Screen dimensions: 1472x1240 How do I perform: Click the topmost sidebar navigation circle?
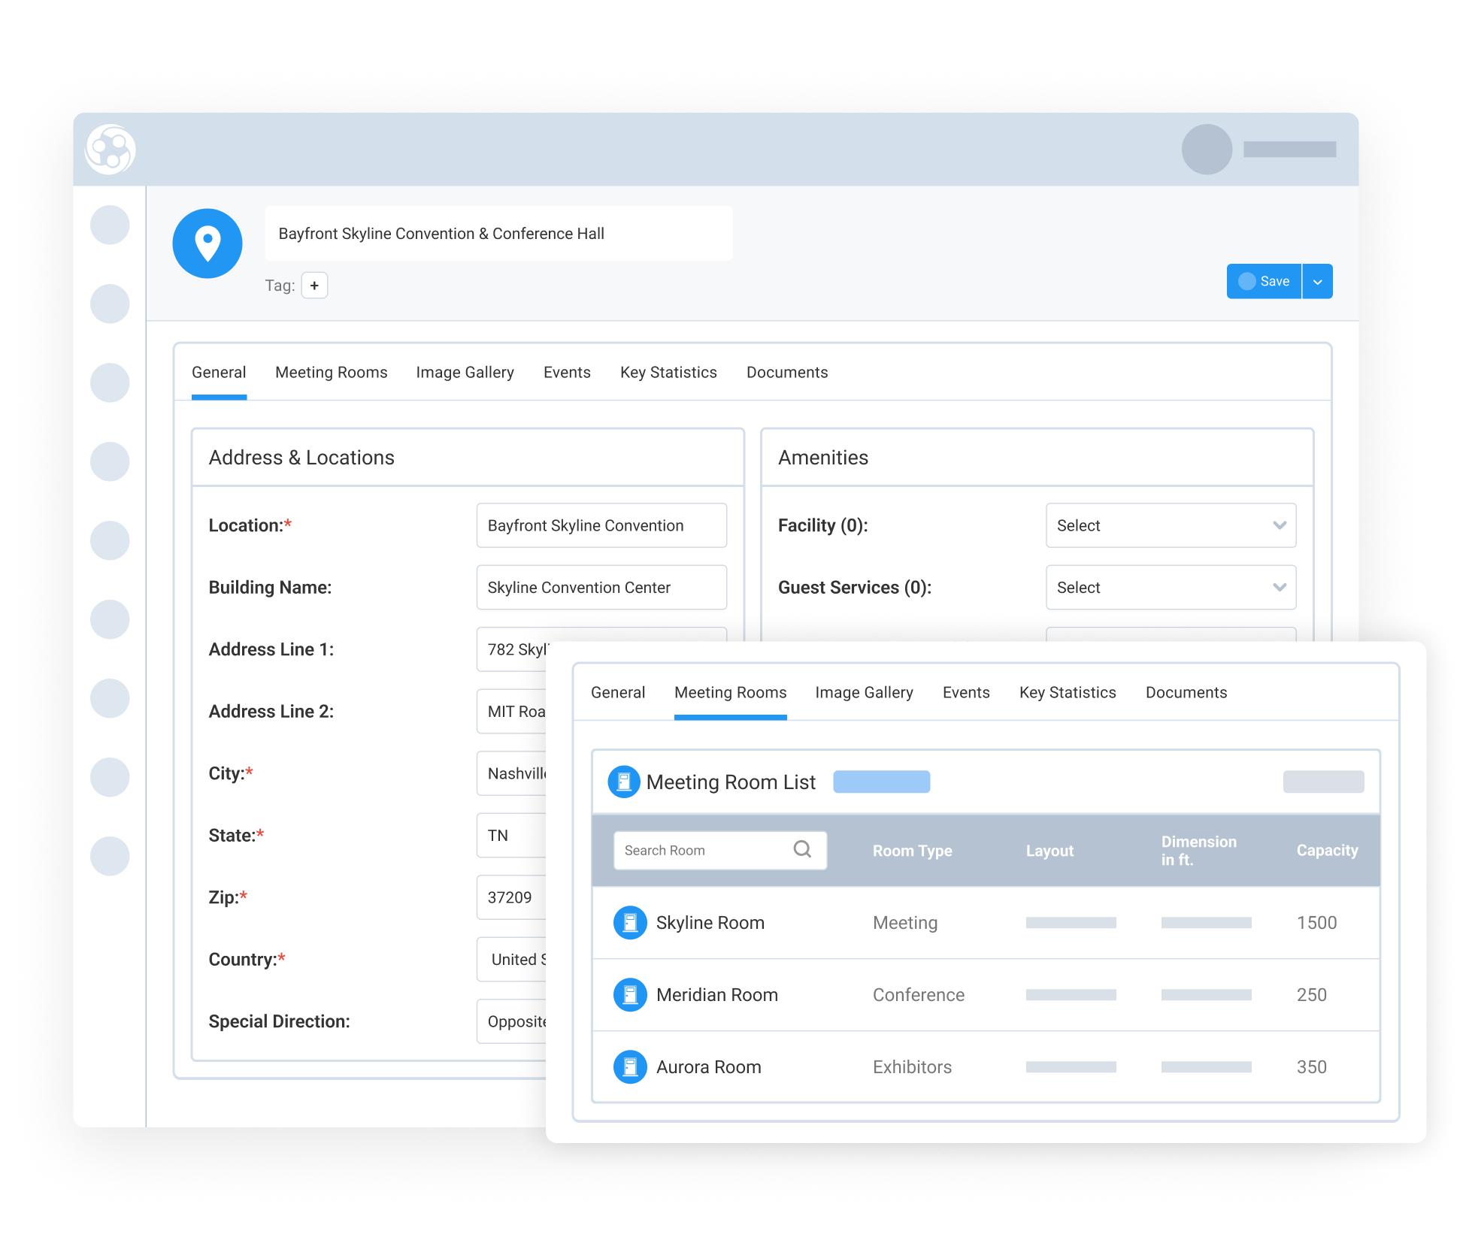(110, 225)
